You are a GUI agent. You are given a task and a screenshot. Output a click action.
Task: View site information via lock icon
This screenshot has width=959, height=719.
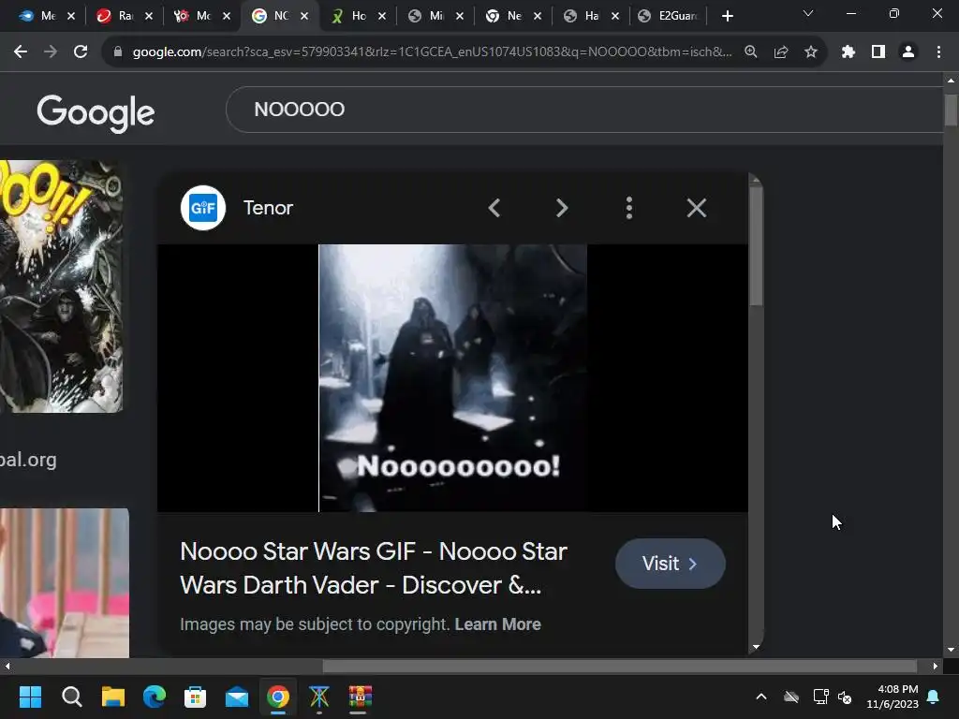118,52
